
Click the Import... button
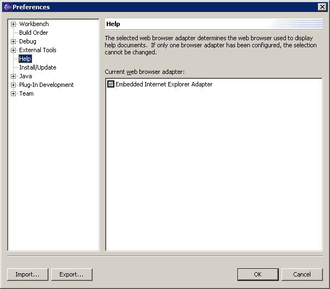point(28,274)
